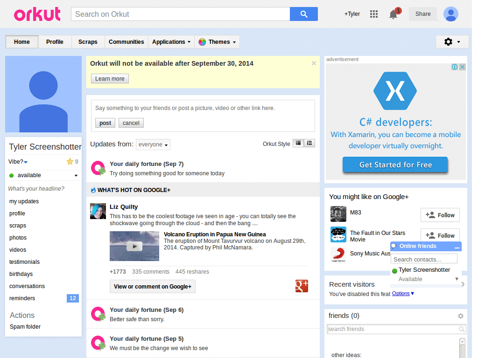Click the What's Hot flame icon

pos(93,190)
